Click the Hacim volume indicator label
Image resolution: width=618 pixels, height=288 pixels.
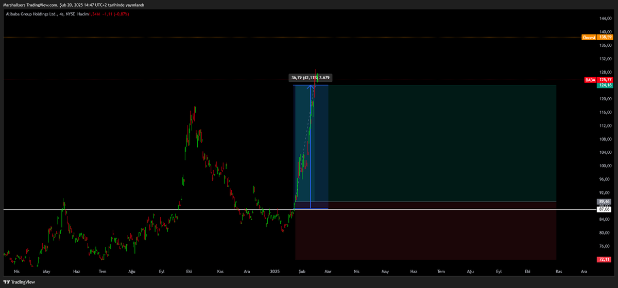(x=82, y=14)
